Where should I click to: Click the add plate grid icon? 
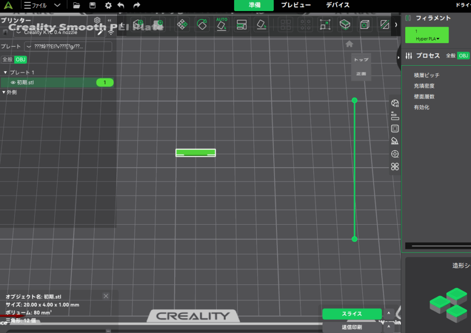(158, 25)
